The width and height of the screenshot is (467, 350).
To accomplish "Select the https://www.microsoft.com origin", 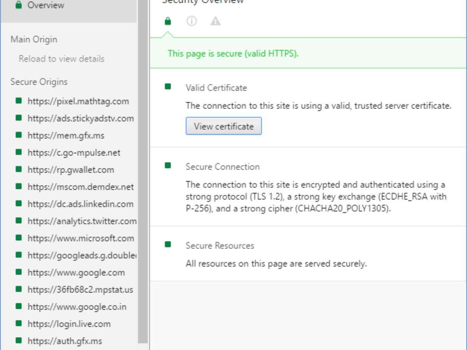I will 81,238.
